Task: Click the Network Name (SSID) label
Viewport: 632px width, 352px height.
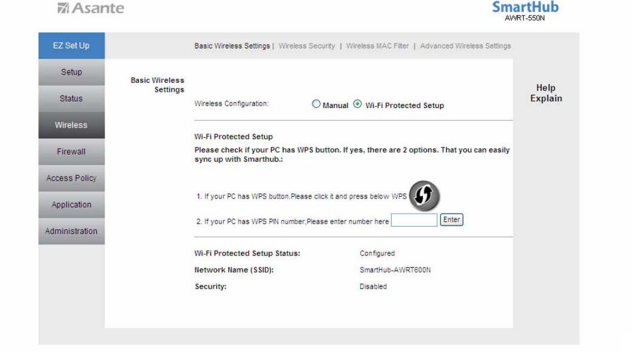Action: point(234,270)
